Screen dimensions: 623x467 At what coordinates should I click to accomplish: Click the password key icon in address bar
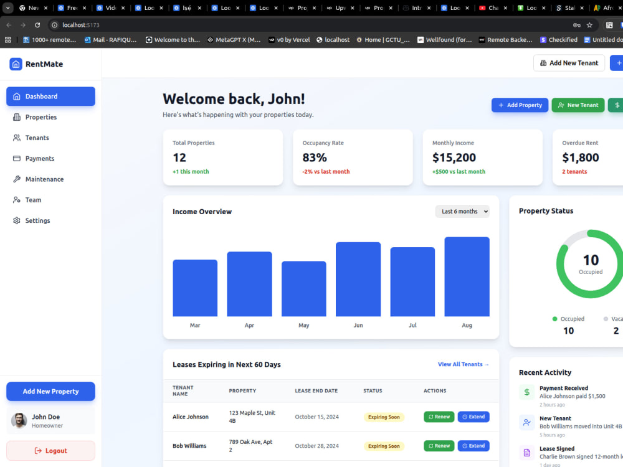[576, 25]
